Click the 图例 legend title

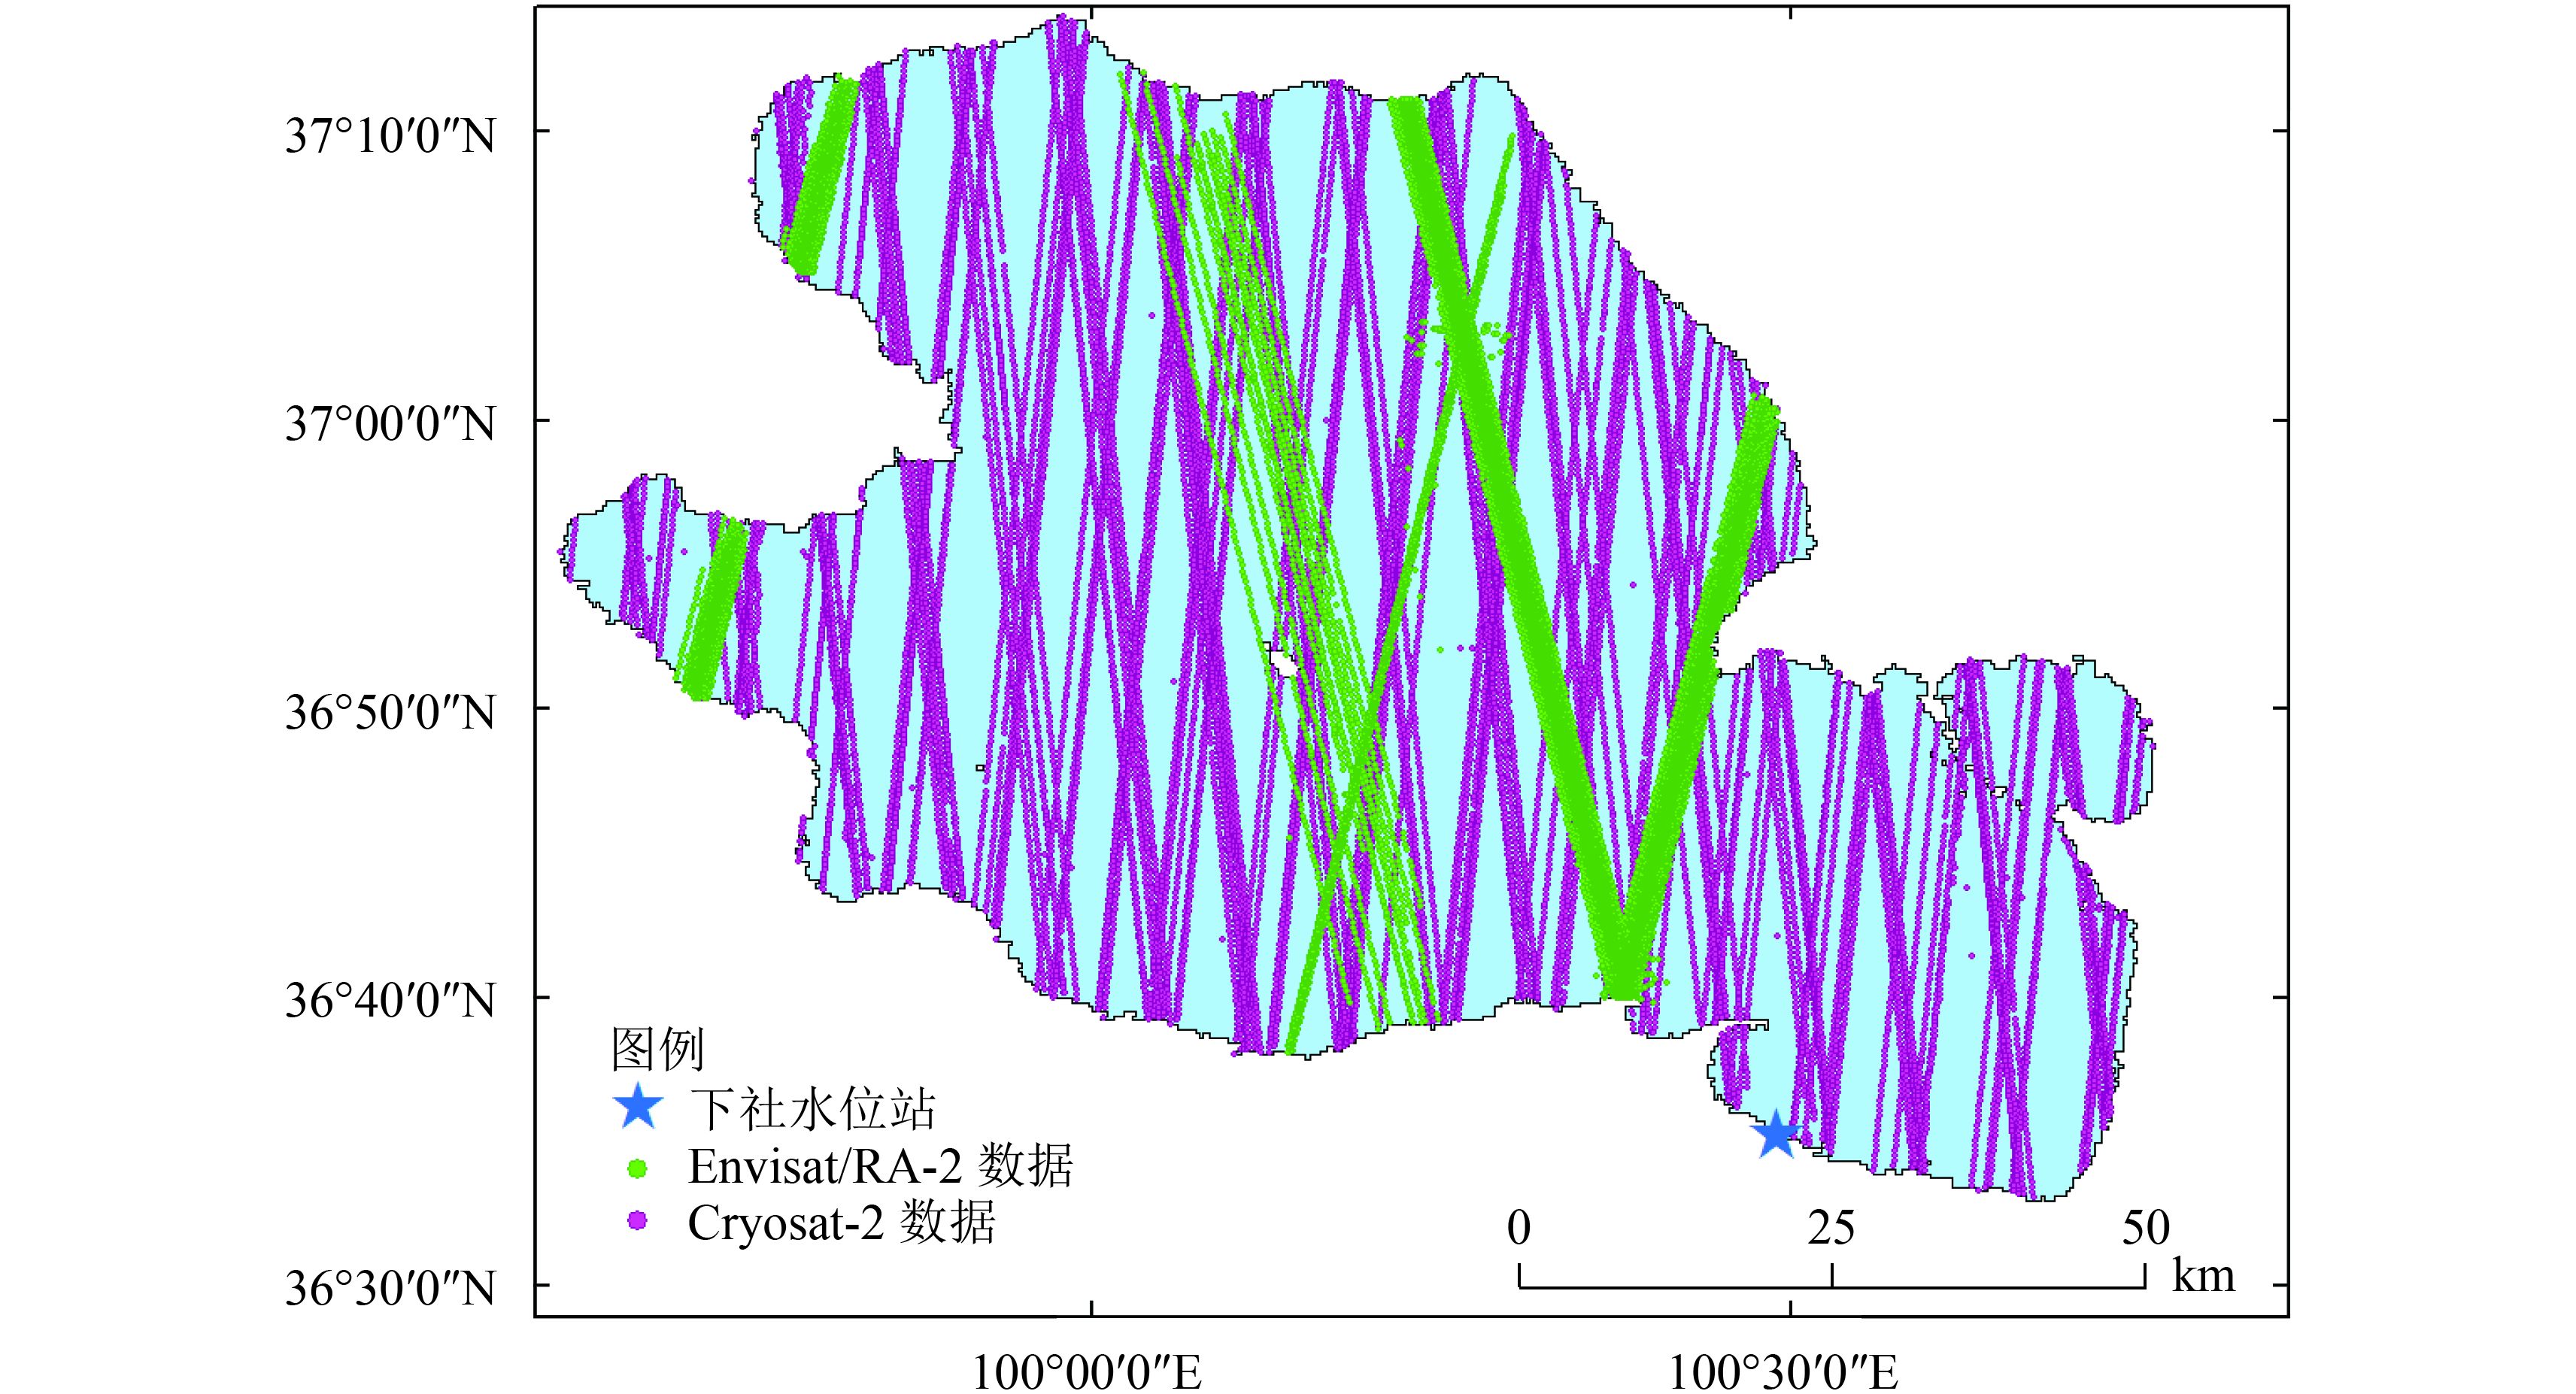point(657,1050)
